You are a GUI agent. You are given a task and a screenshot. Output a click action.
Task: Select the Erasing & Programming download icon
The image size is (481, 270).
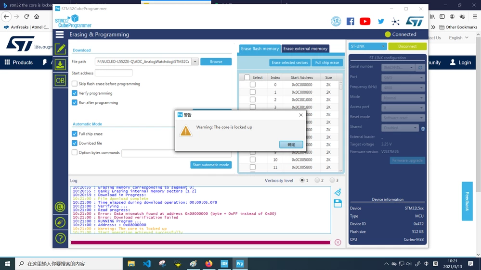pos(60,64)
